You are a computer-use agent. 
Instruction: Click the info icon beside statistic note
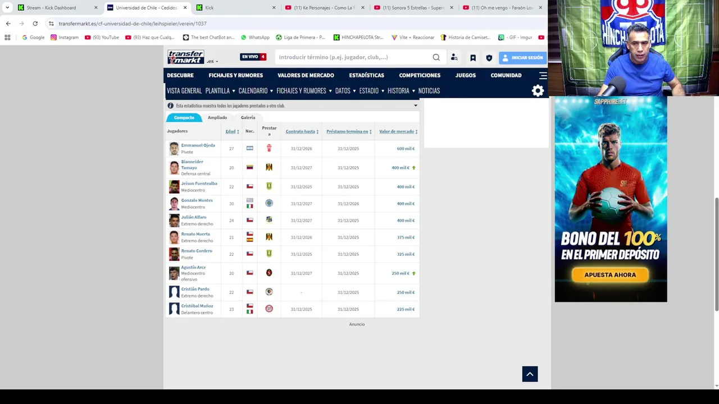[x=170, y=105]
